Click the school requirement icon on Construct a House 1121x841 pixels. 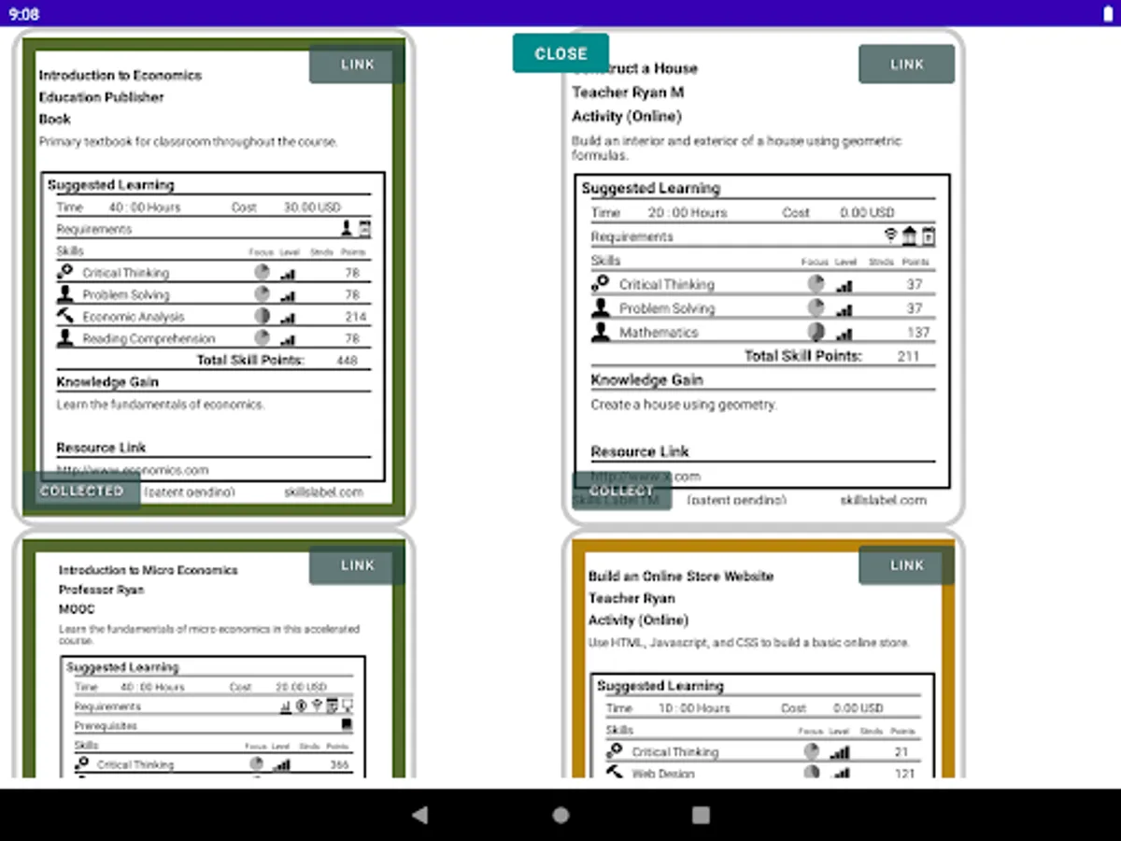point(909,235)
